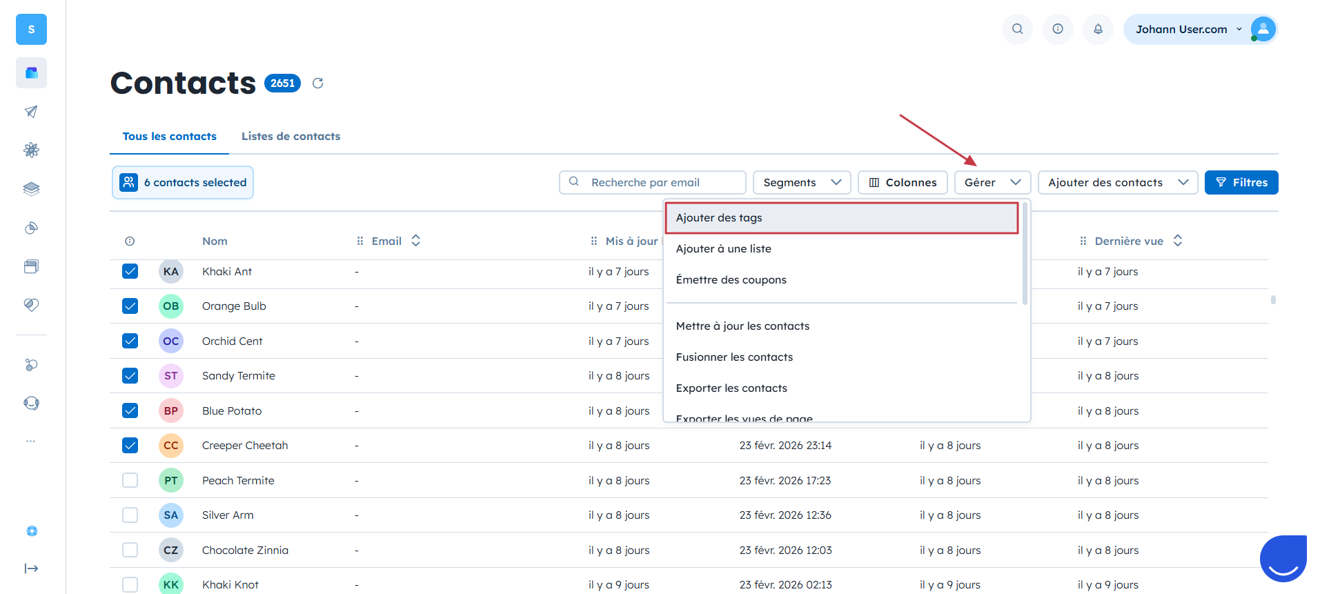The width and height of the screenshot is (1320, 594).
Task: Open the Peach Termite contact
Action: [238, 481]
